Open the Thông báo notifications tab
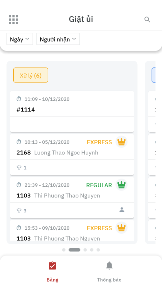Viewport: 162px width, 288px height. [x=109, y=272]
